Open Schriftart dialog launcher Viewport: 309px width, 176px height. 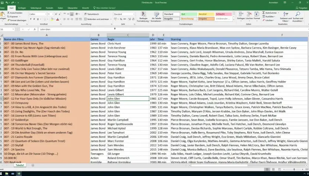61,24
